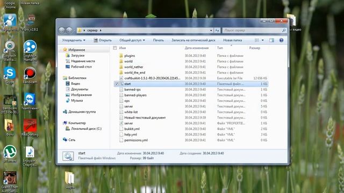This screenshot has height=193, width=344.
Task: Open TeamViewer 8 desktop shortcut
Action: pos(30,103)
